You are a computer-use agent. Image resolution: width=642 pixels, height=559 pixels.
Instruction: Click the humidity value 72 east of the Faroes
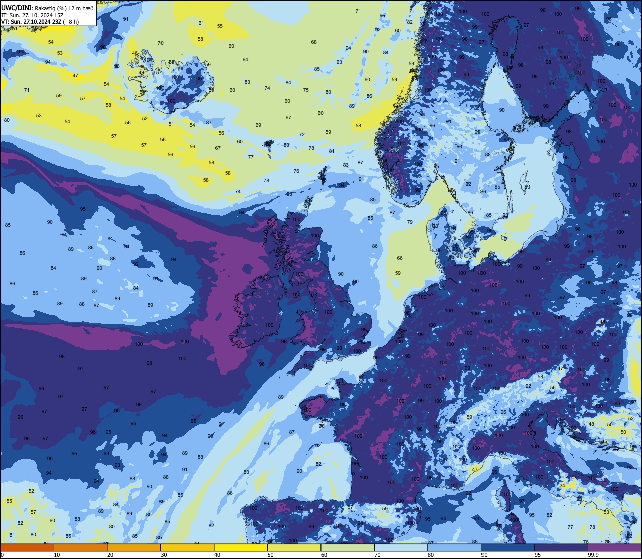coord(302,134)
